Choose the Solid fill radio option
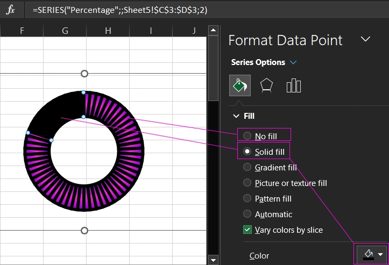 pyautogui.click(x=247, y=152)
